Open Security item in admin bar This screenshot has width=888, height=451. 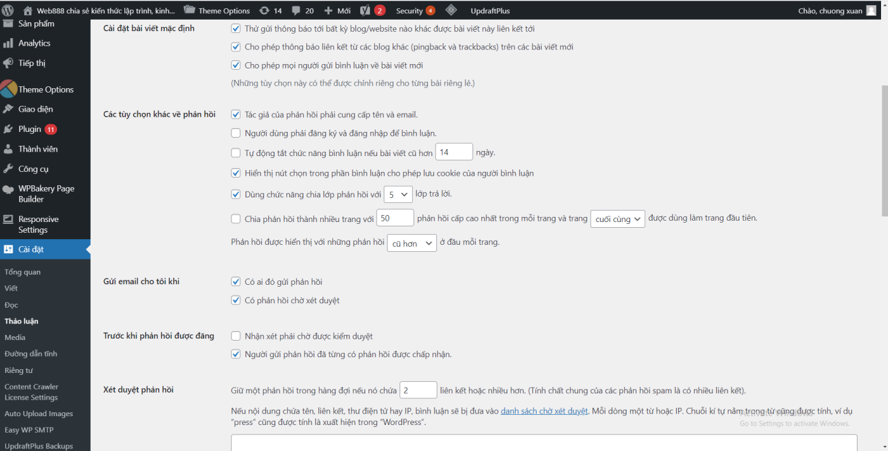tap(415, 11)
